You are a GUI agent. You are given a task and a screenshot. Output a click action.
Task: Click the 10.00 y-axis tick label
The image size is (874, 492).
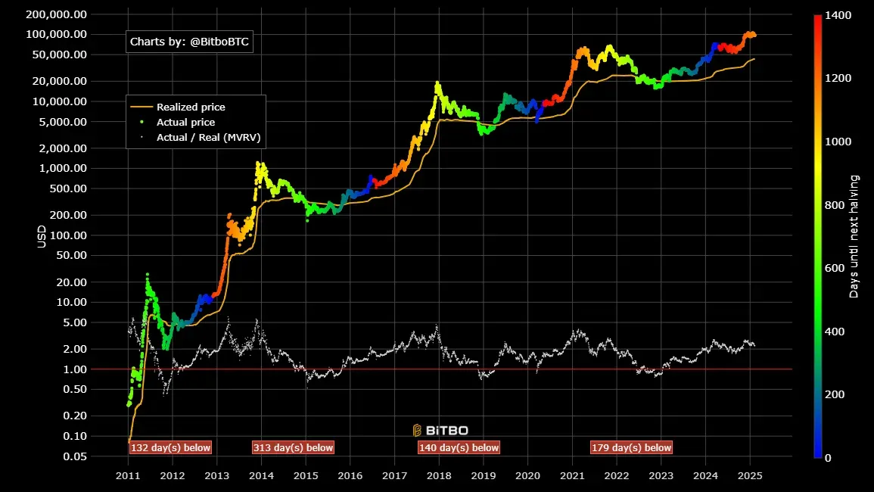click(71, 302)
